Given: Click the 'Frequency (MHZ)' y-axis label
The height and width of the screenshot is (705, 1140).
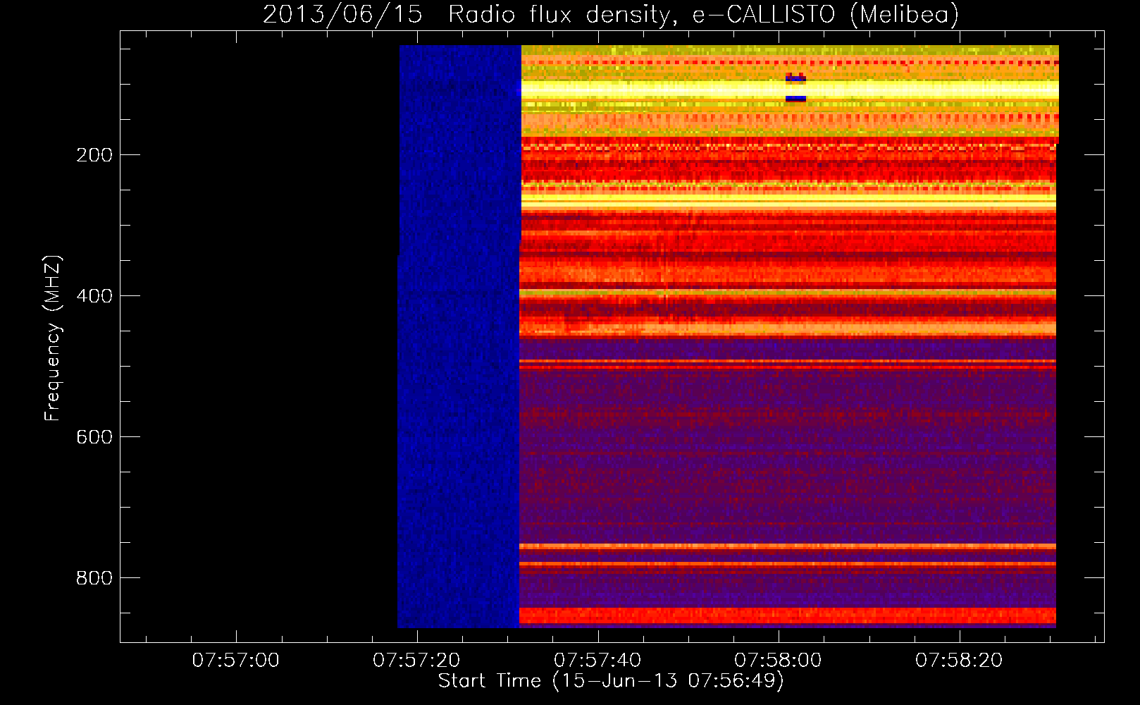Looking at the screenshot, I should pyautogui.click(x=53, y=338).
